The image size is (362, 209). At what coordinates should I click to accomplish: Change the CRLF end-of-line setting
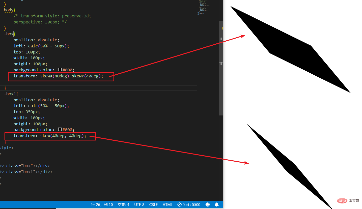tap(153, 204)
